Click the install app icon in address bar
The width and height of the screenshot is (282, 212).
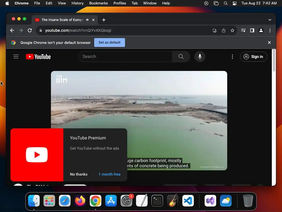point(215,30)
